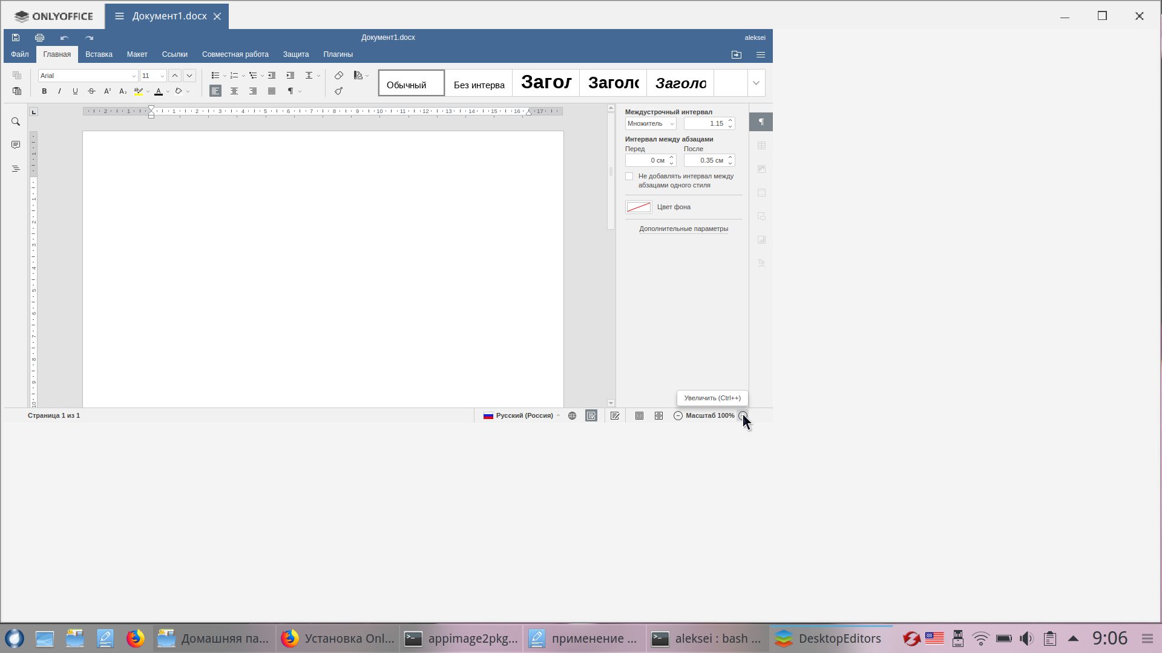Click the clear style eraser icon
Image resolution: width=1162 pixels, height=653 pixels.
point(339,76)
